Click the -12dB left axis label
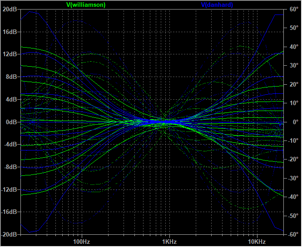Viewport: 302px width, 247px height. [x=9, y=189]
